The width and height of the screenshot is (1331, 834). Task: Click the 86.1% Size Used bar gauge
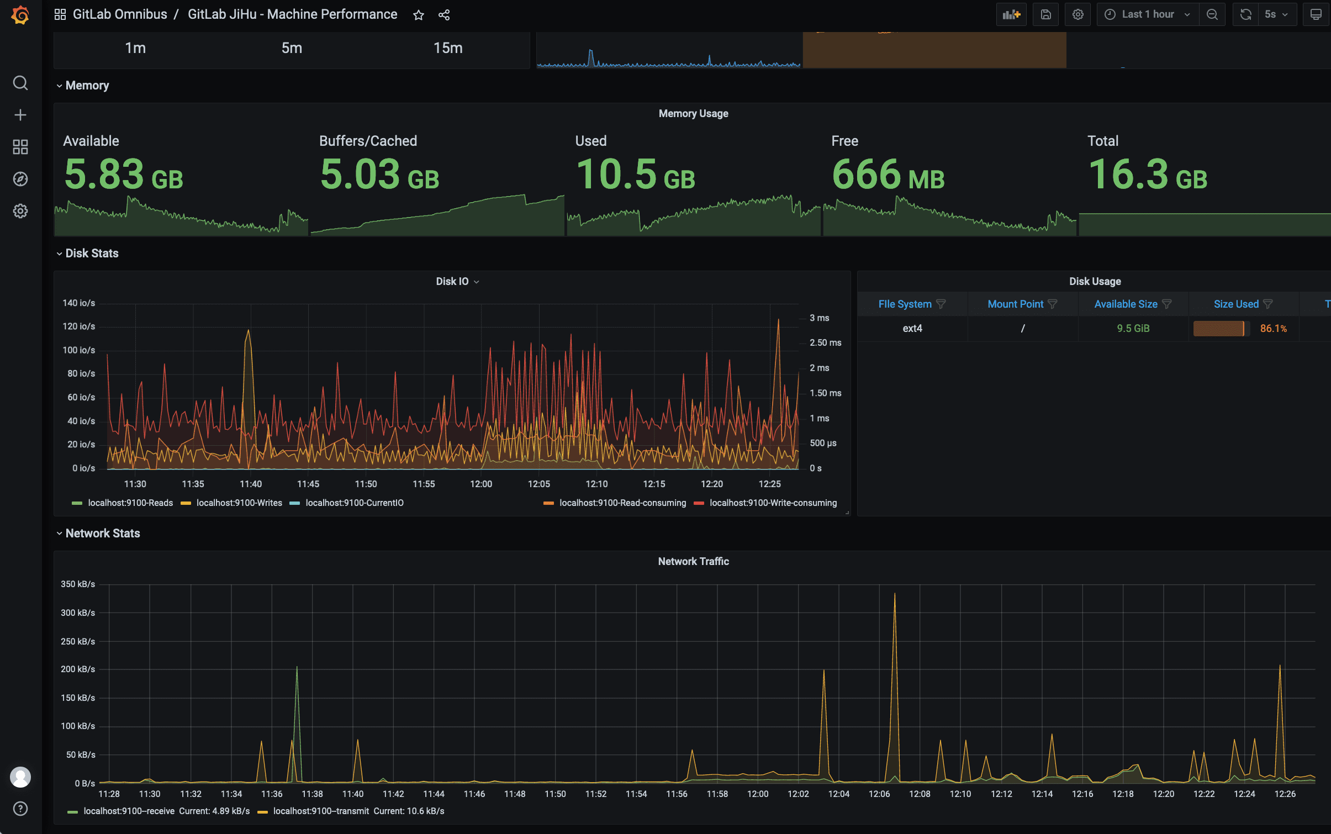1218,329
